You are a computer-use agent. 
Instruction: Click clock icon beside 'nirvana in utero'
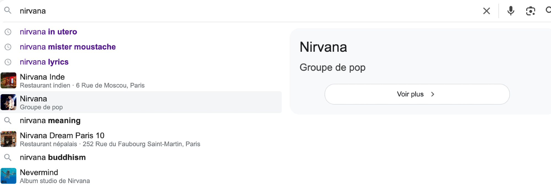point(8,32)
